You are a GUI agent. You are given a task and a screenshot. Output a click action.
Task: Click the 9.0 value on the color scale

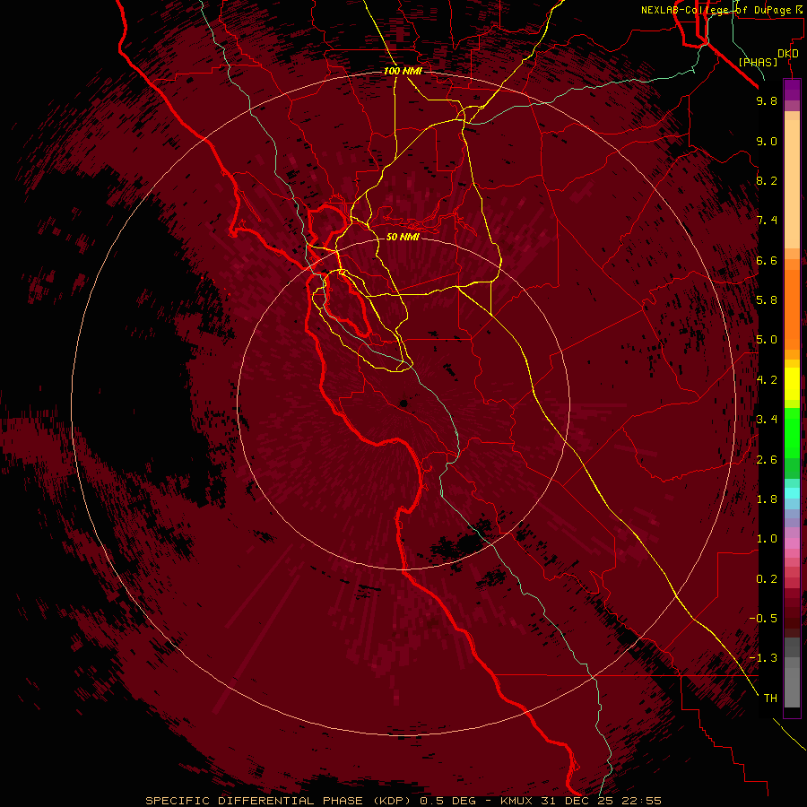767,141
